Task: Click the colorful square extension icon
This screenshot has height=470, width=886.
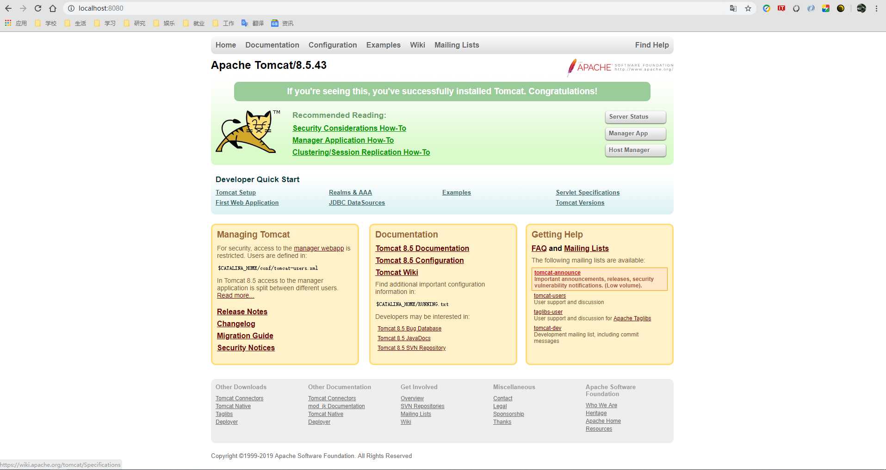Action: click(x=826, y=8)
